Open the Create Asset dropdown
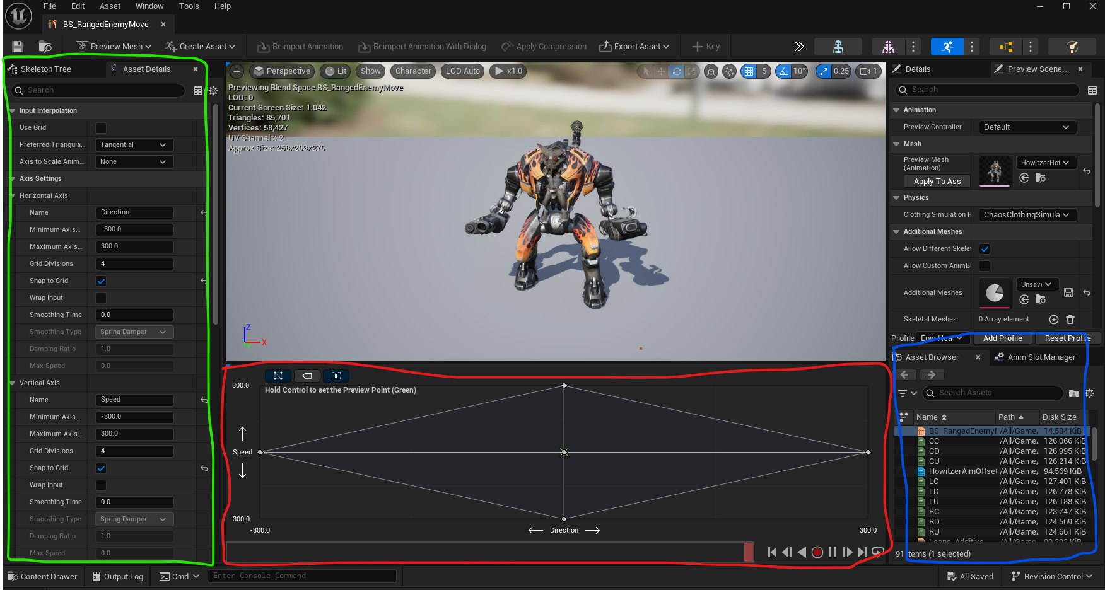The width and height of the screenshot is (1105, 590). point(200,47)
